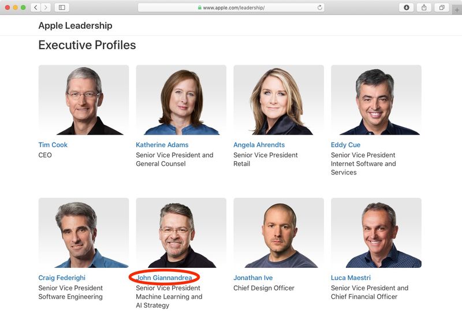Screen dimensions: 462x317
Task: Open Eddy Cue's profile link
Action: (345, 145)
